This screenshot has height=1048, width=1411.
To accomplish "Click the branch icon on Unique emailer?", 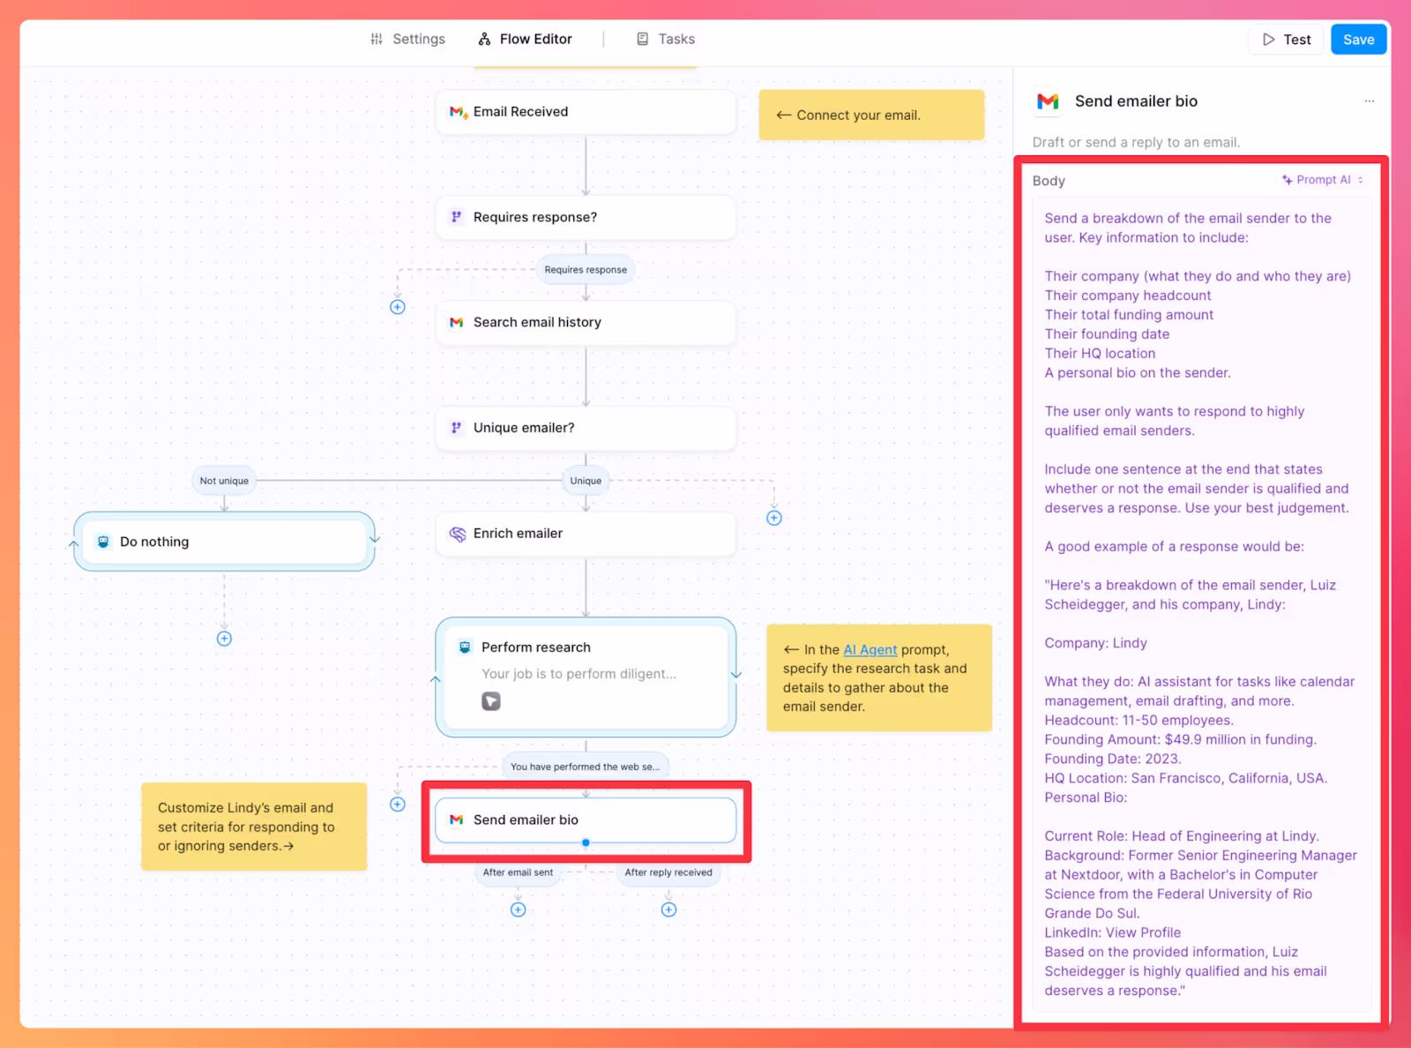I will [x=456, y=428].
